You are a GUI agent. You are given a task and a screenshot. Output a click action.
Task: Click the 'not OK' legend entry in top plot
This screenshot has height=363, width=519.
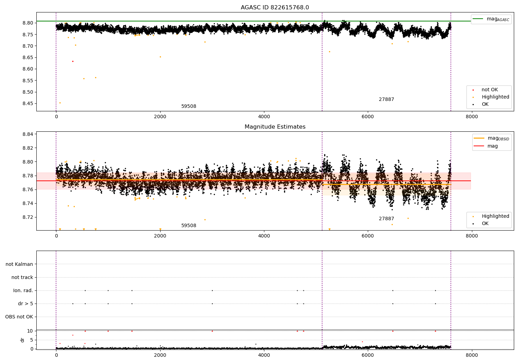490,90
